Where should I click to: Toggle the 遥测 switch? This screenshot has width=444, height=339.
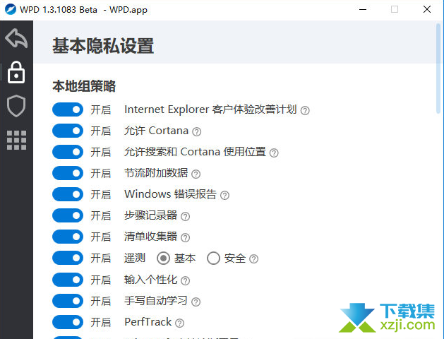68,258
